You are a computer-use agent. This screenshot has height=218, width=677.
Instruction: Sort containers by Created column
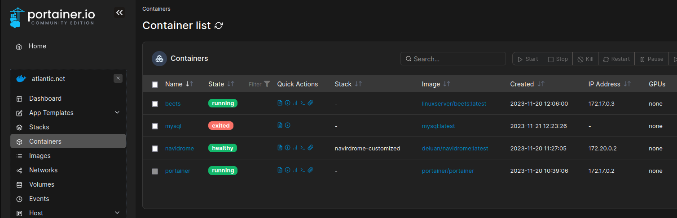point(527,84)
